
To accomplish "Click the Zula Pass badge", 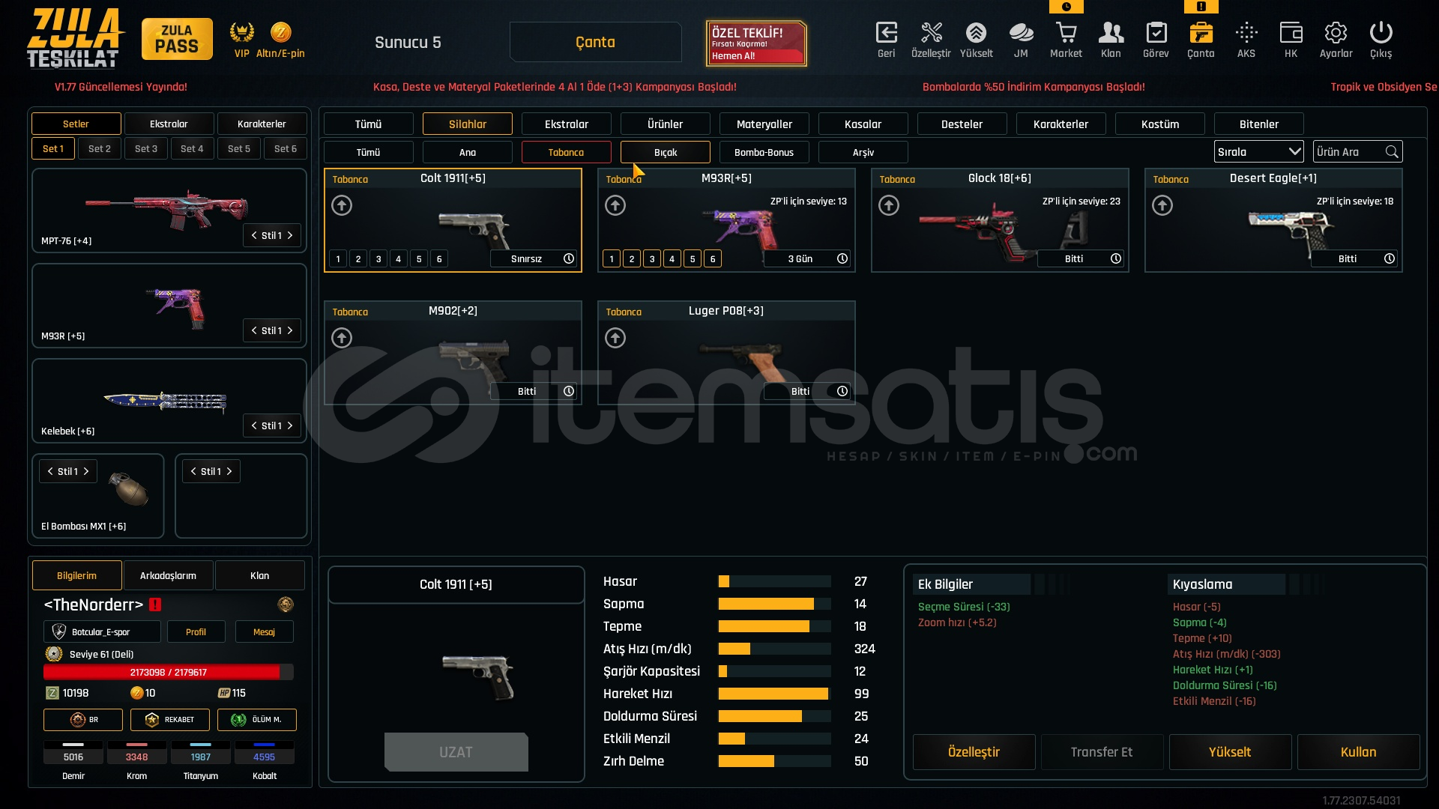I will pos(177,39).
